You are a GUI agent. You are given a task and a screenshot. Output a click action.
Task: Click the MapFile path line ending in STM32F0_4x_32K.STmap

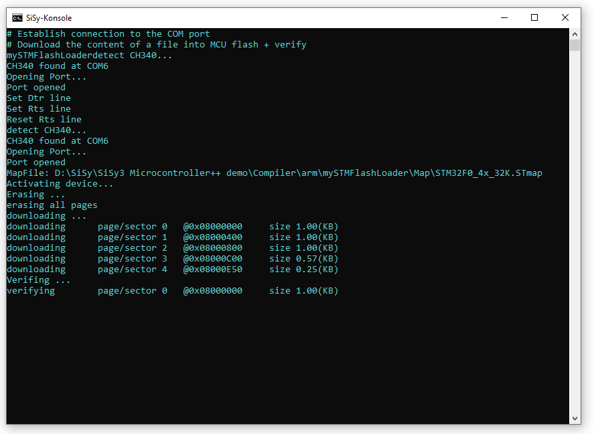[x=274, y=173]
